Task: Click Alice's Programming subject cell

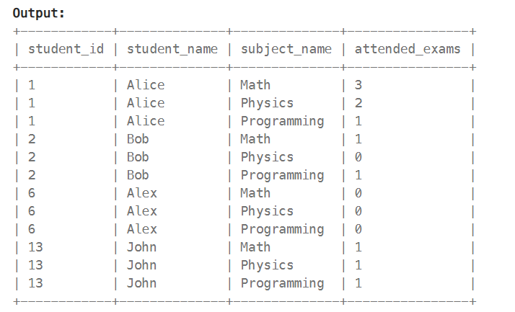Action: click(x=282, y=121)
